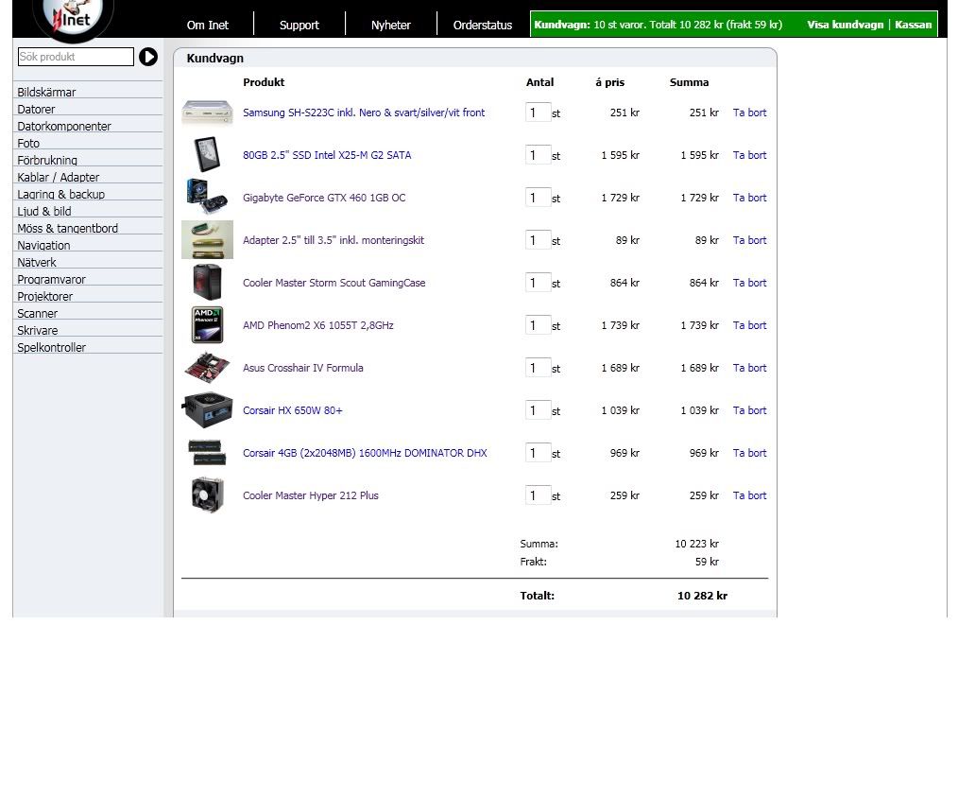Screen dimensions: 958x798
Task: Click the Intel X25-M SSD thumbnail image
Action: point(207,155)
